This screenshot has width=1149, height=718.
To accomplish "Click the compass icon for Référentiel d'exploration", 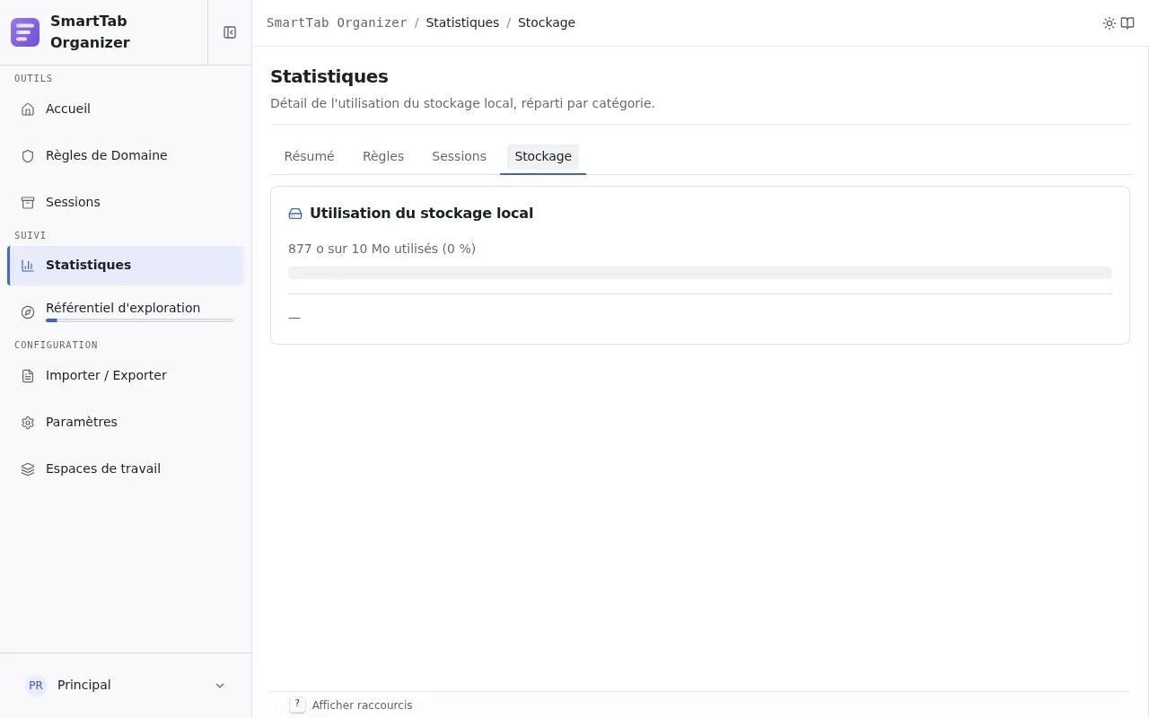I will [x=28, y=312].
